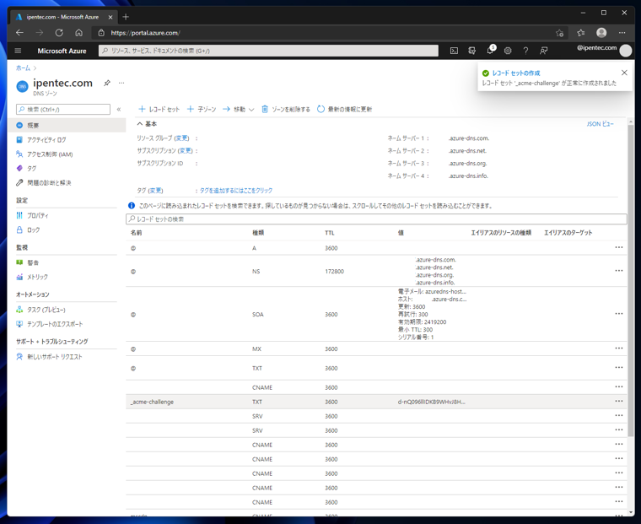Select 概要 in the left menu

tap(67, 125)
